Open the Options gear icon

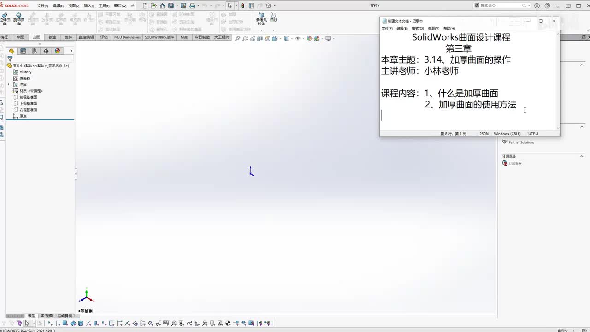269,6
